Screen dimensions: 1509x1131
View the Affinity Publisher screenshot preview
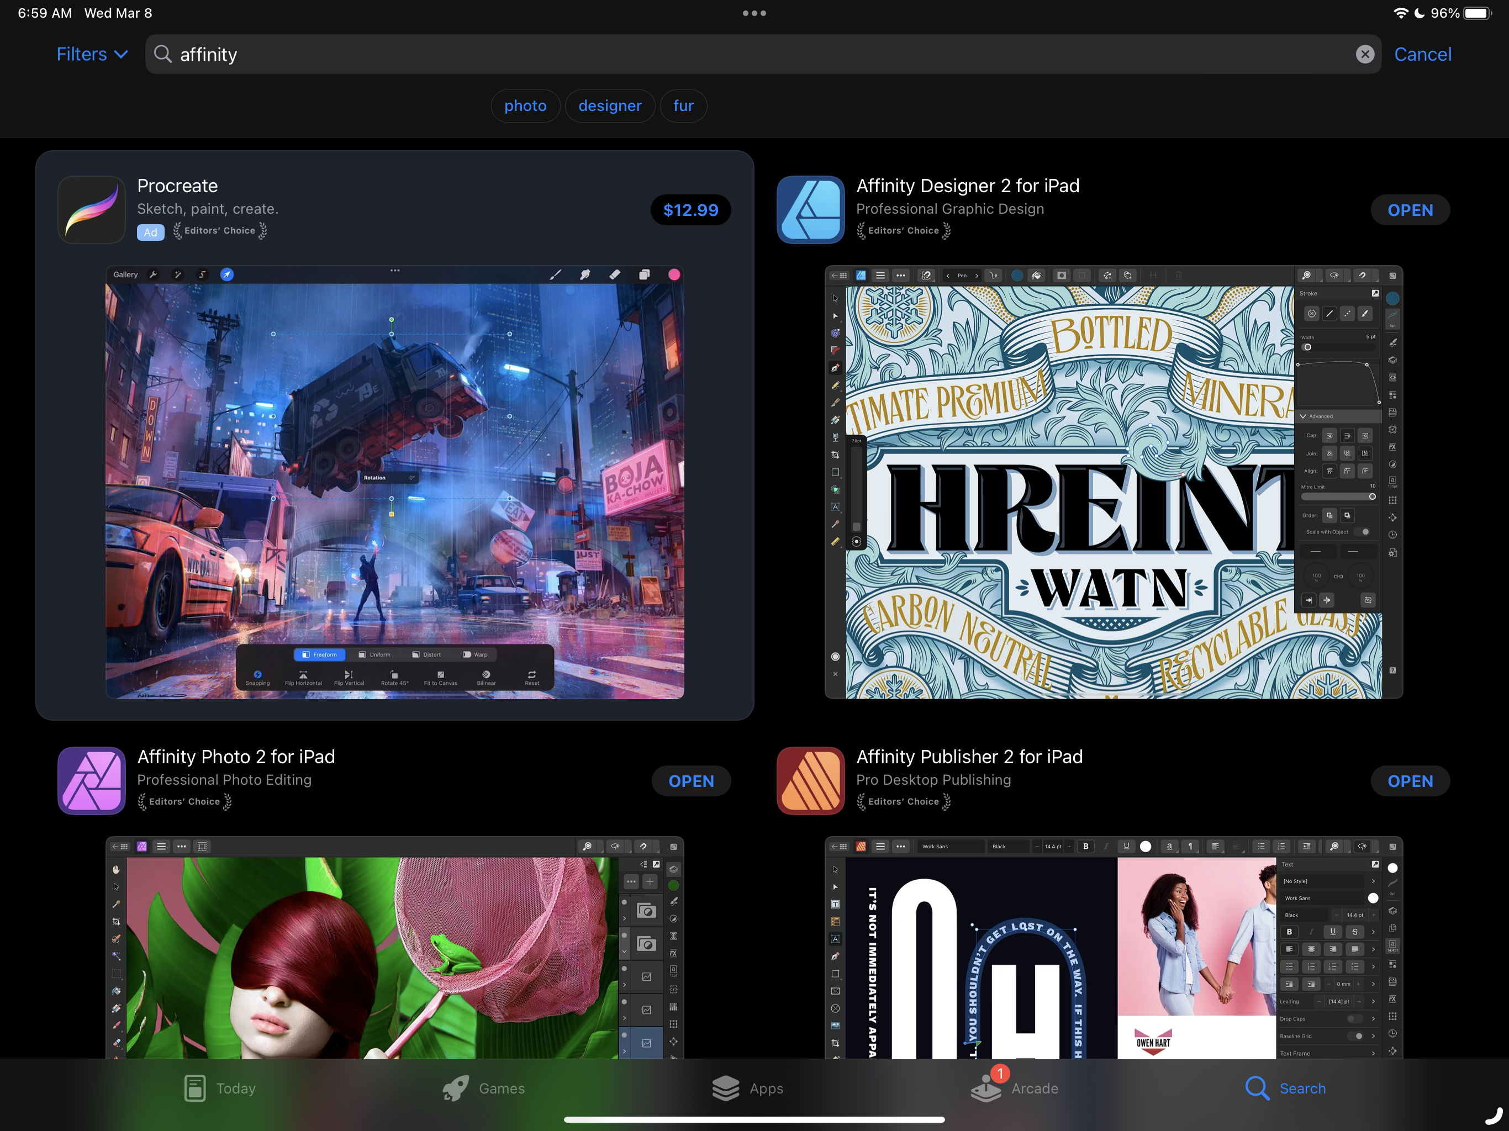tap(1114, 948)
